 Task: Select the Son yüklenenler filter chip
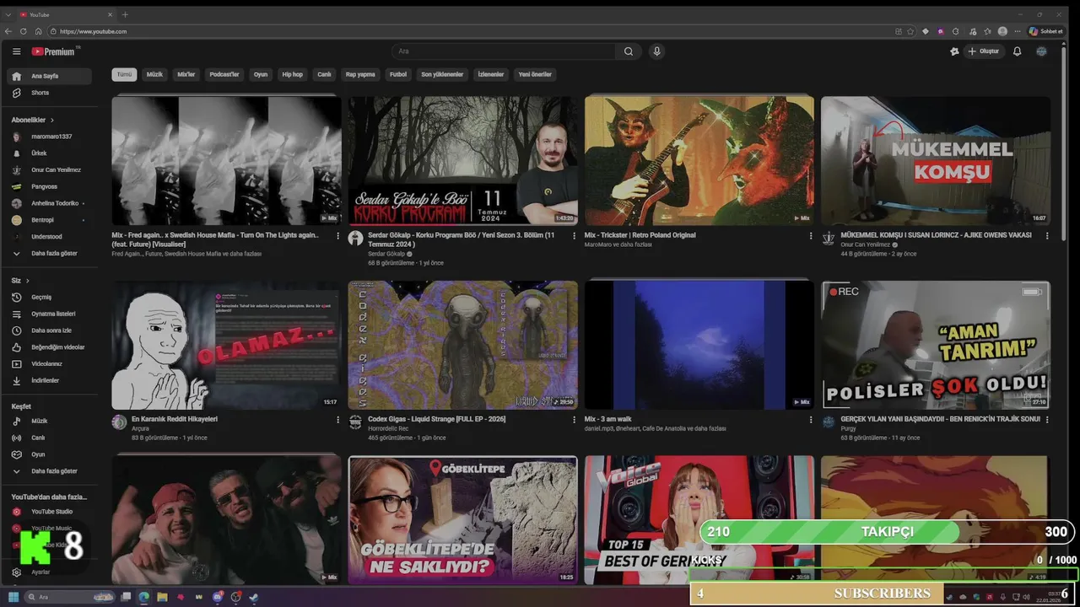[442, 74]
